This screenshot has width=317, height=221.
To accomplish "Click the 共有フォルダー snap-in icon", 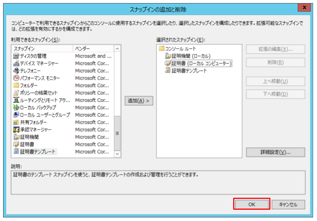I will tap(16, 122).
